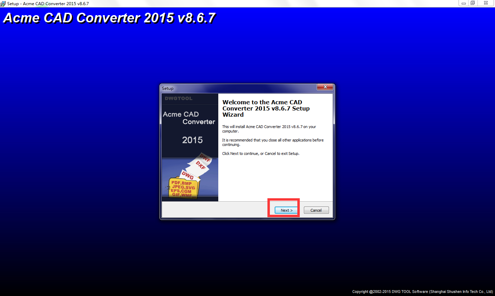The width and height of the screenshot is (495, 296).
Task: Click the Setup dialog title bar
Action: coord(241,88)
